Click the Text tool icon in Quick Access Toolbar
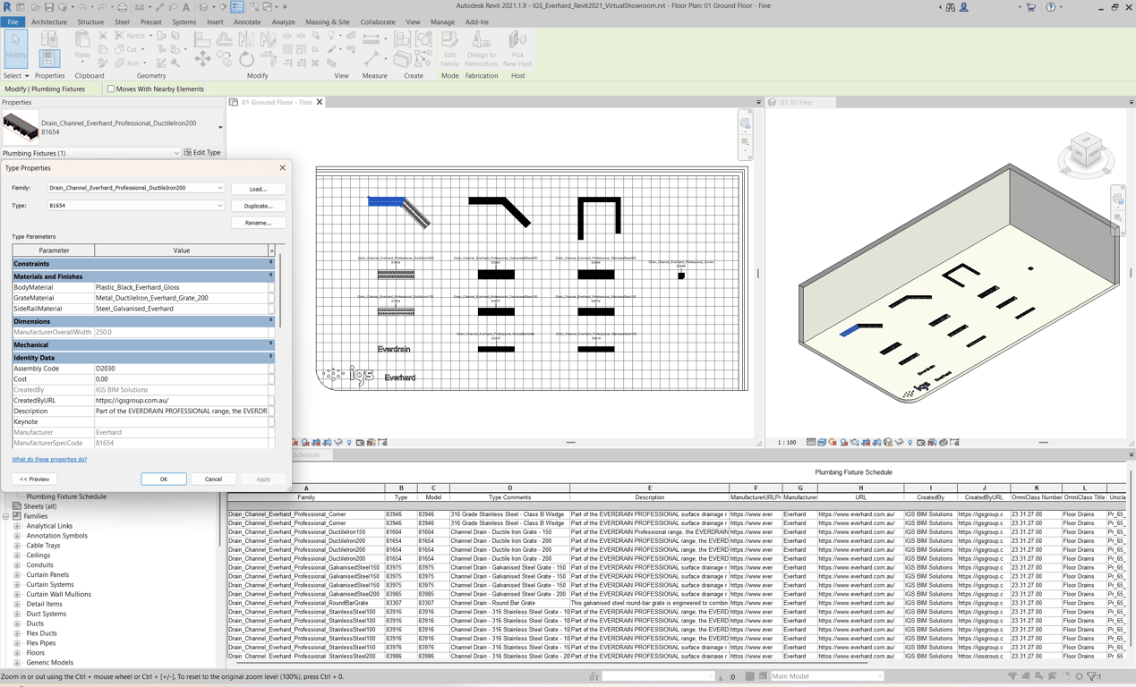Viewport: 1136px width, 687px height. [187, 7]
